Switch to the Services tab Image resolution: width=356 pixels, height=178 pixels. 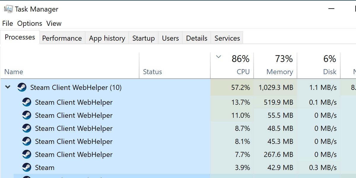pos(227,38)
